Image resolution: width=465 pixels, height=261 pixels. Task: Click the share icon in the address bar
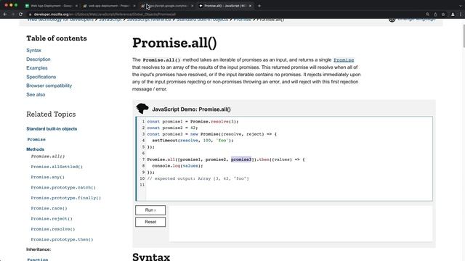tap(435, 14)
